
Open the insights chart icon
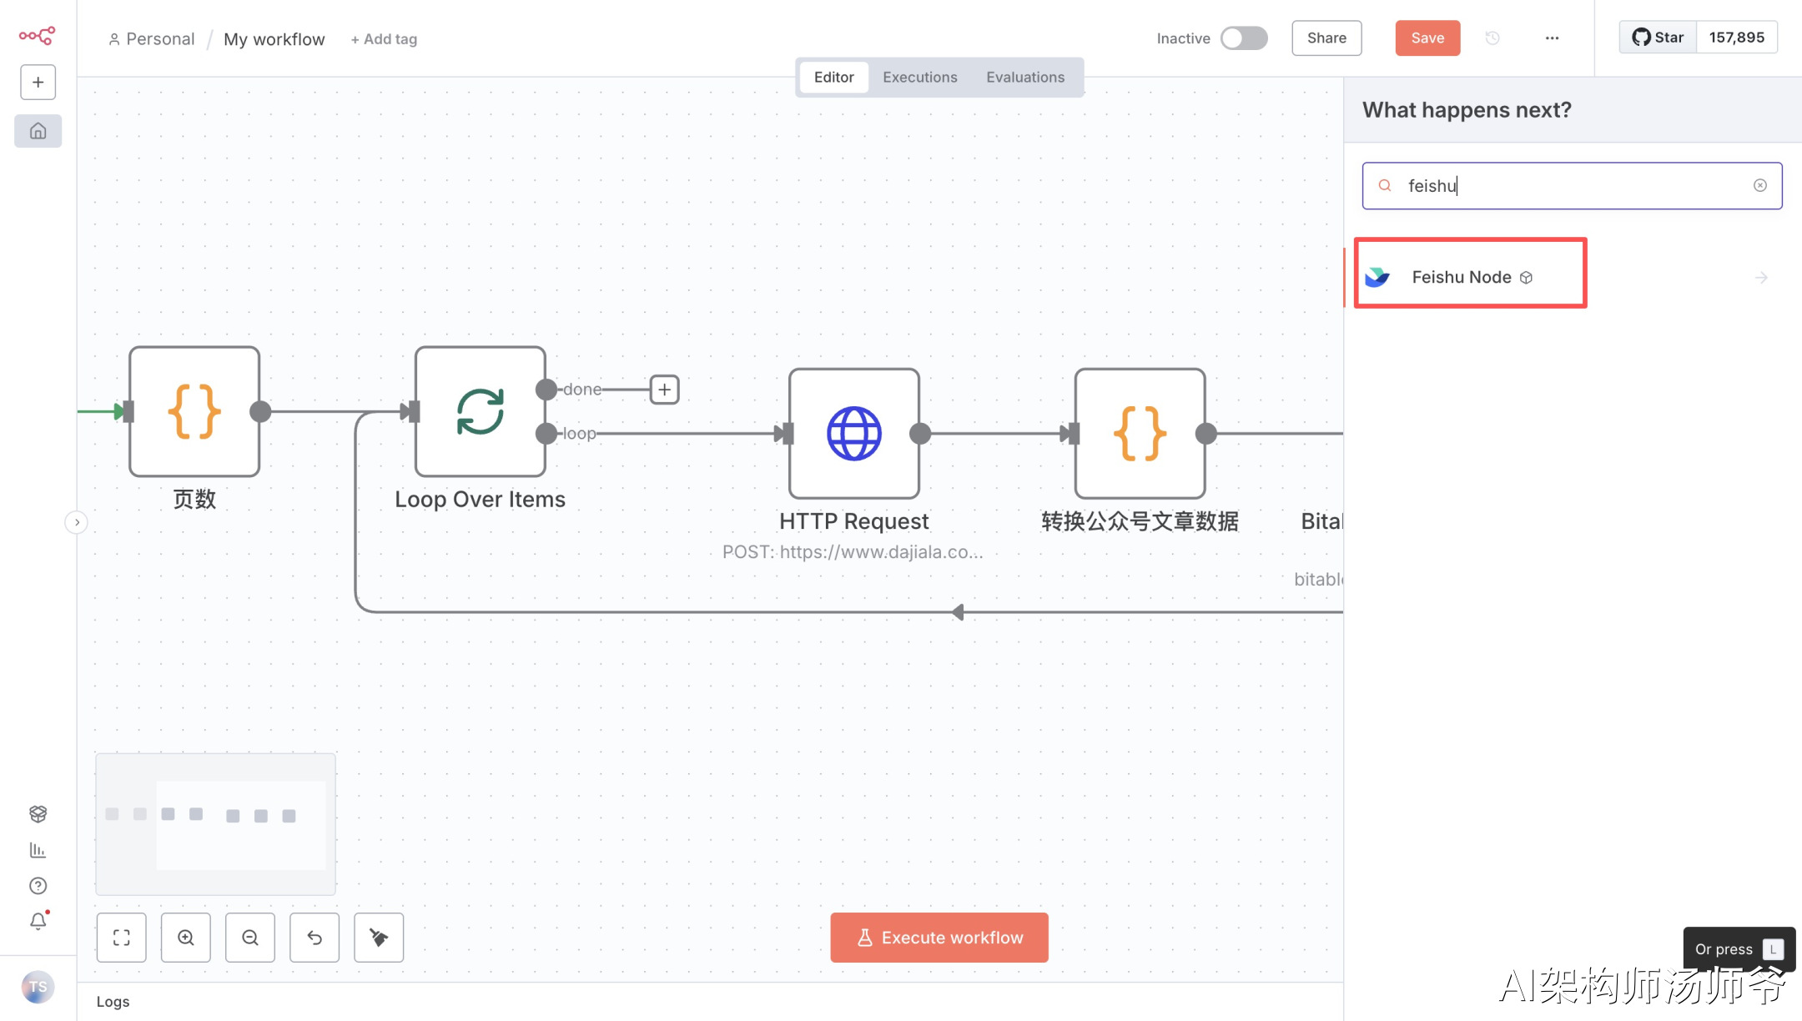[38, 850]
